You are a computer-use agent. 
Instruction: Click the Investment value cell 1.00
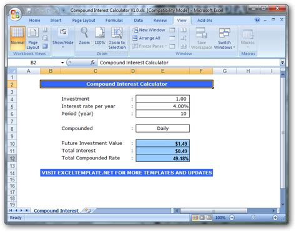162,99
